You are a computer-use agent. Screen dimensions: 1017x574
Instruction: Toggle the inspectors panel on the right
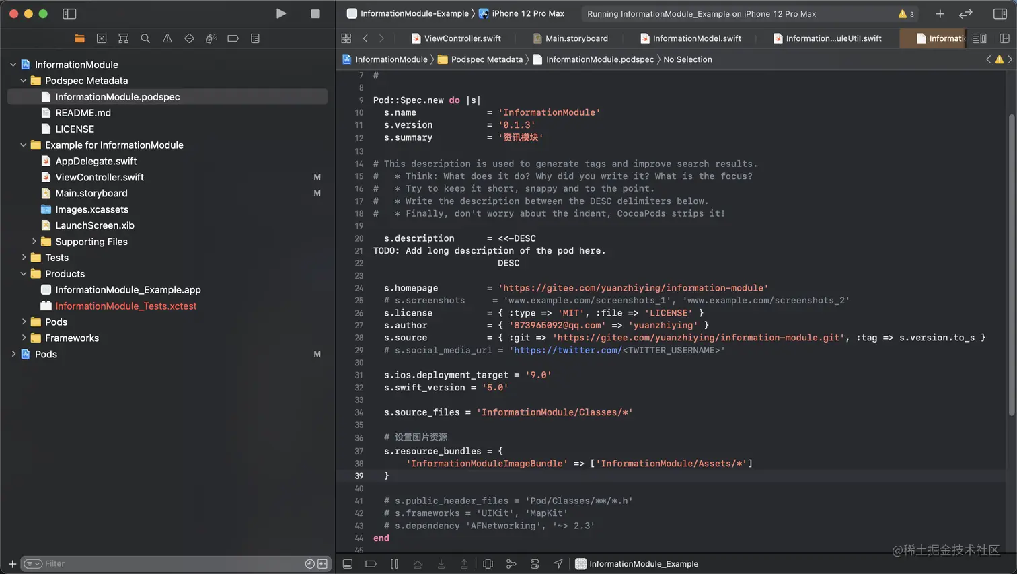1000,13
